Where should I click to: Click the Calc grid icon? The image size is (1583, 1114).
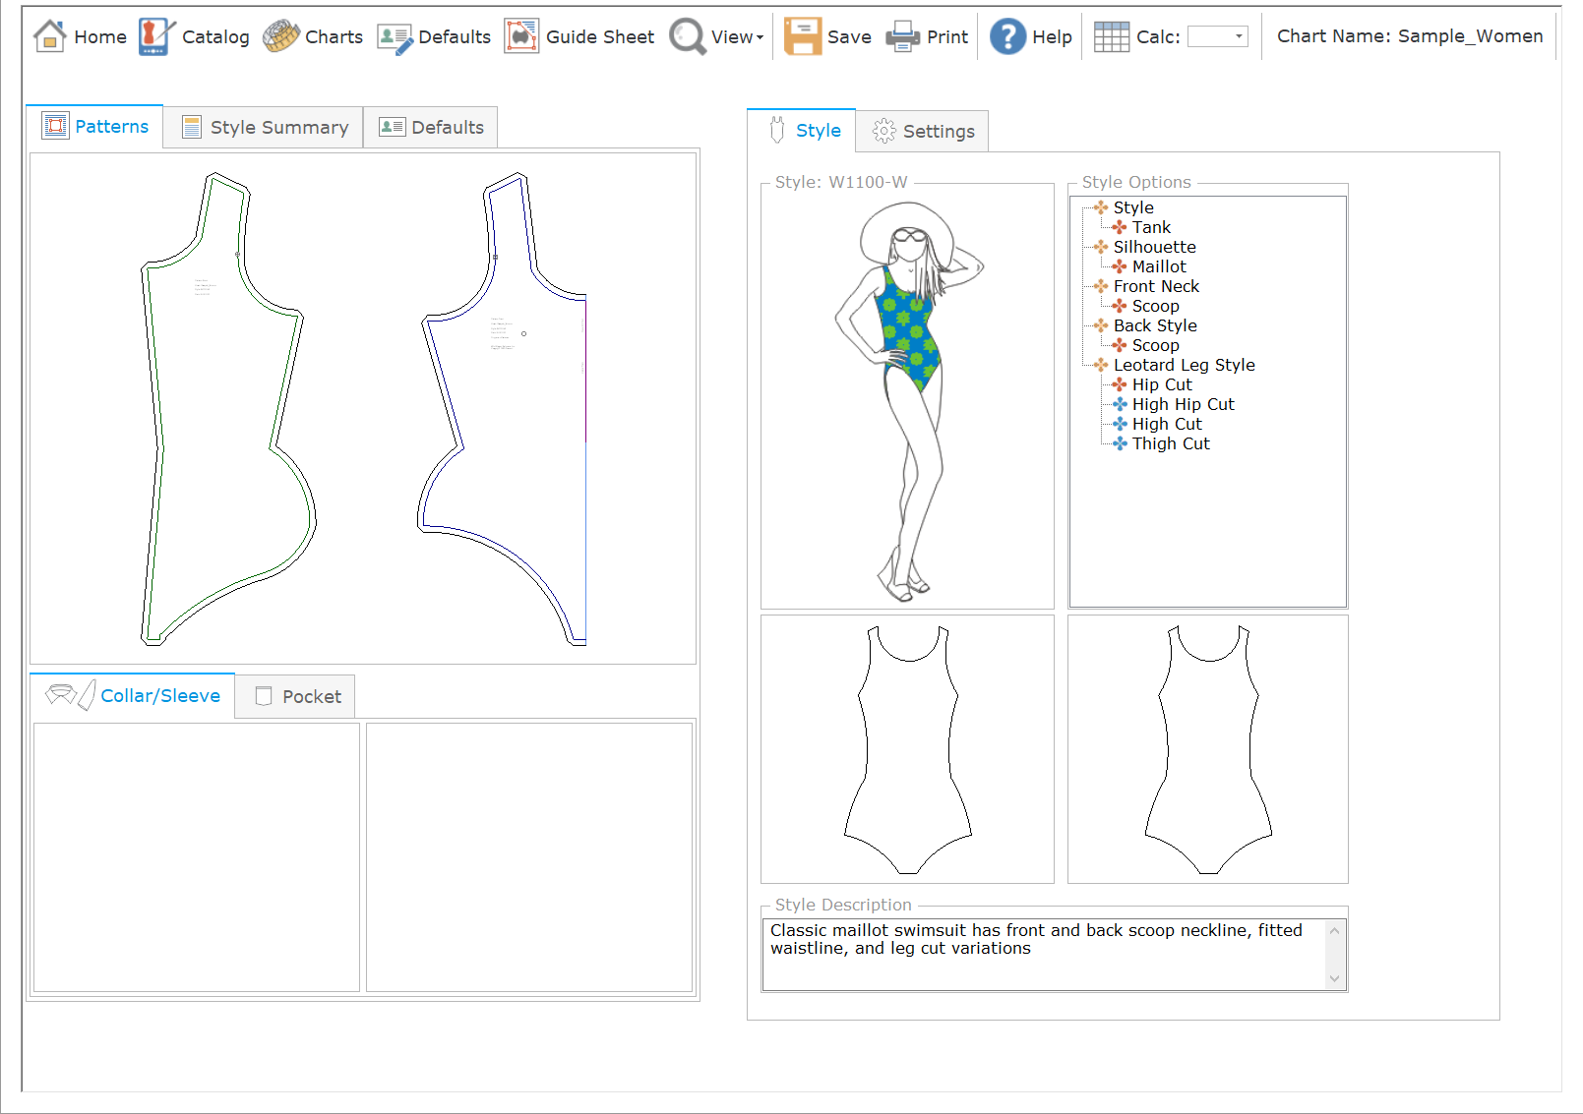coord(1111,36)
